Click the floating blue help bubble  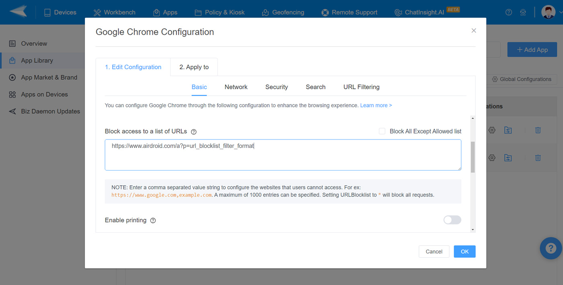551,248
